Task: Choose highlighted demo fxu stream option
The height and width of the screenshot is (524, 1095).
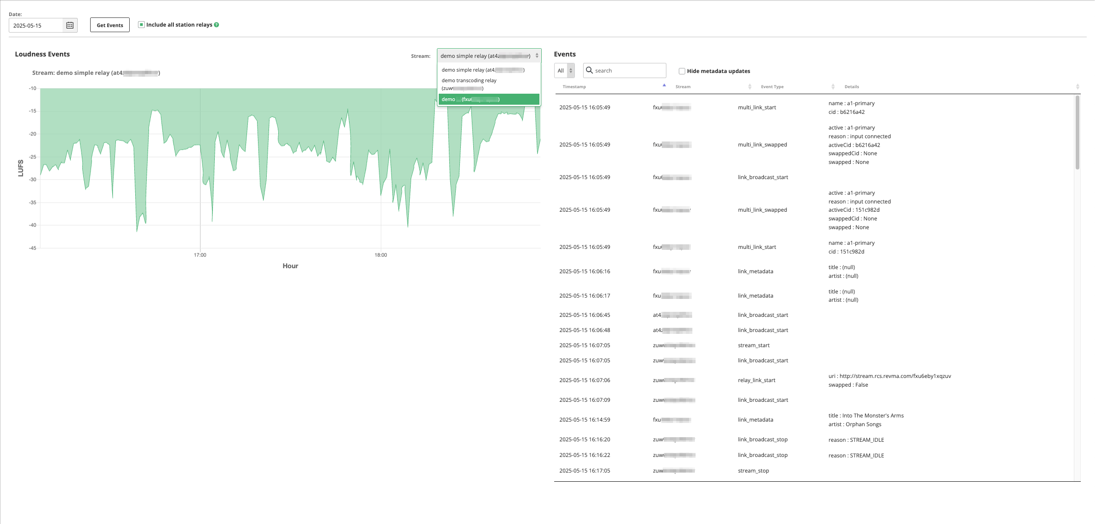Action: click(488, 99)
